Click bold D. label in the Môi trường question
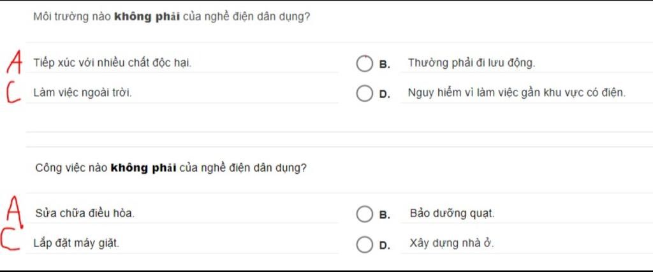The height and width of the screenshot is (272, 653). (x=385, y=94)
